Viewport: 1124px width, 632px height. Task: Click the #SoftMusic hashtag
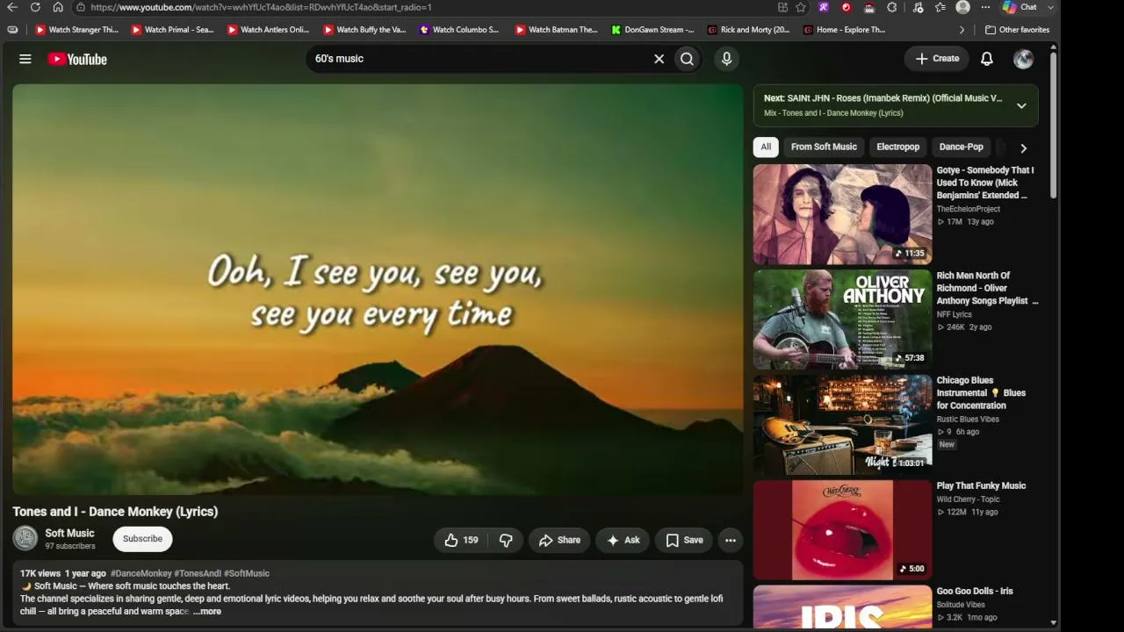247,573
